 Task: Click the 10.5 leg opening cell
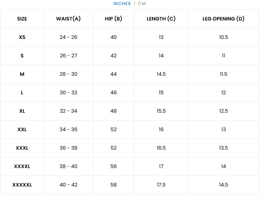point(223,37)
